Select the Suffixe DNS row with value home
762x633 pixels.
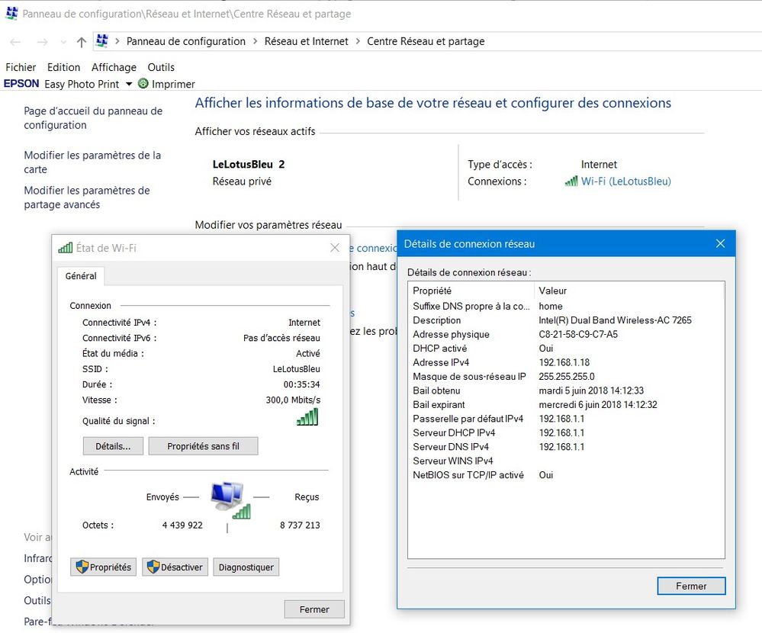tap(566, 306)
